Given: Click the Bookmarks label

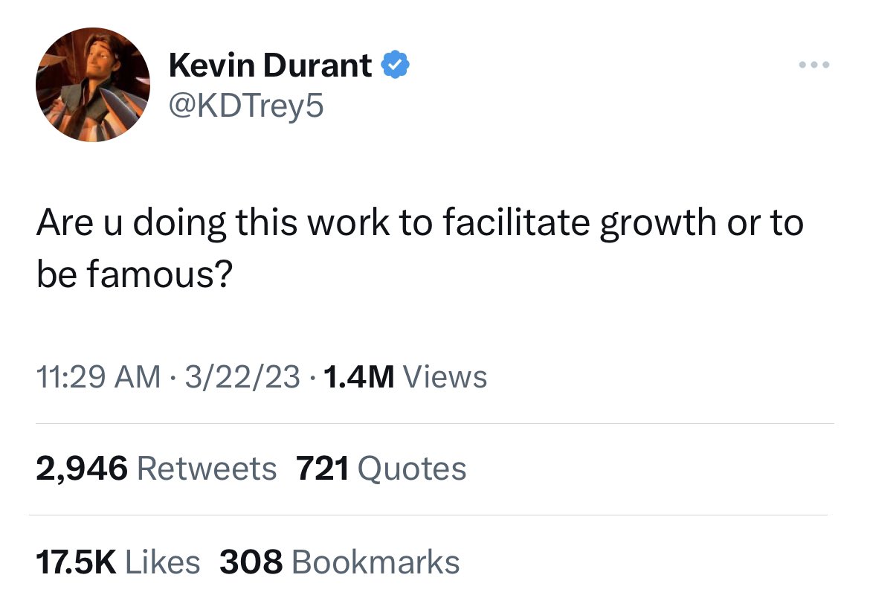Looking at the screenshot, I should [x=376, y=562].
